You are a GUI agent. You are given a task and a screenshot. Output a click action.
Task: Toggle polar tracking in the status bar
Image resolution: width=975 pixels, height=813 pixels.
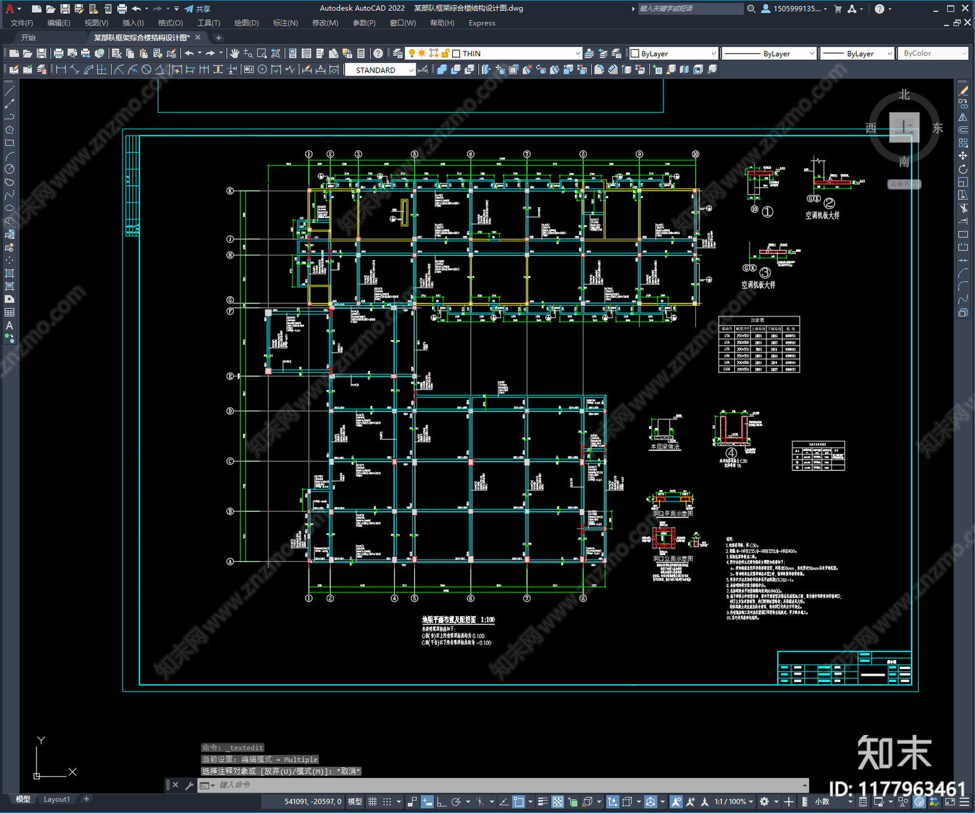point(456,801)
